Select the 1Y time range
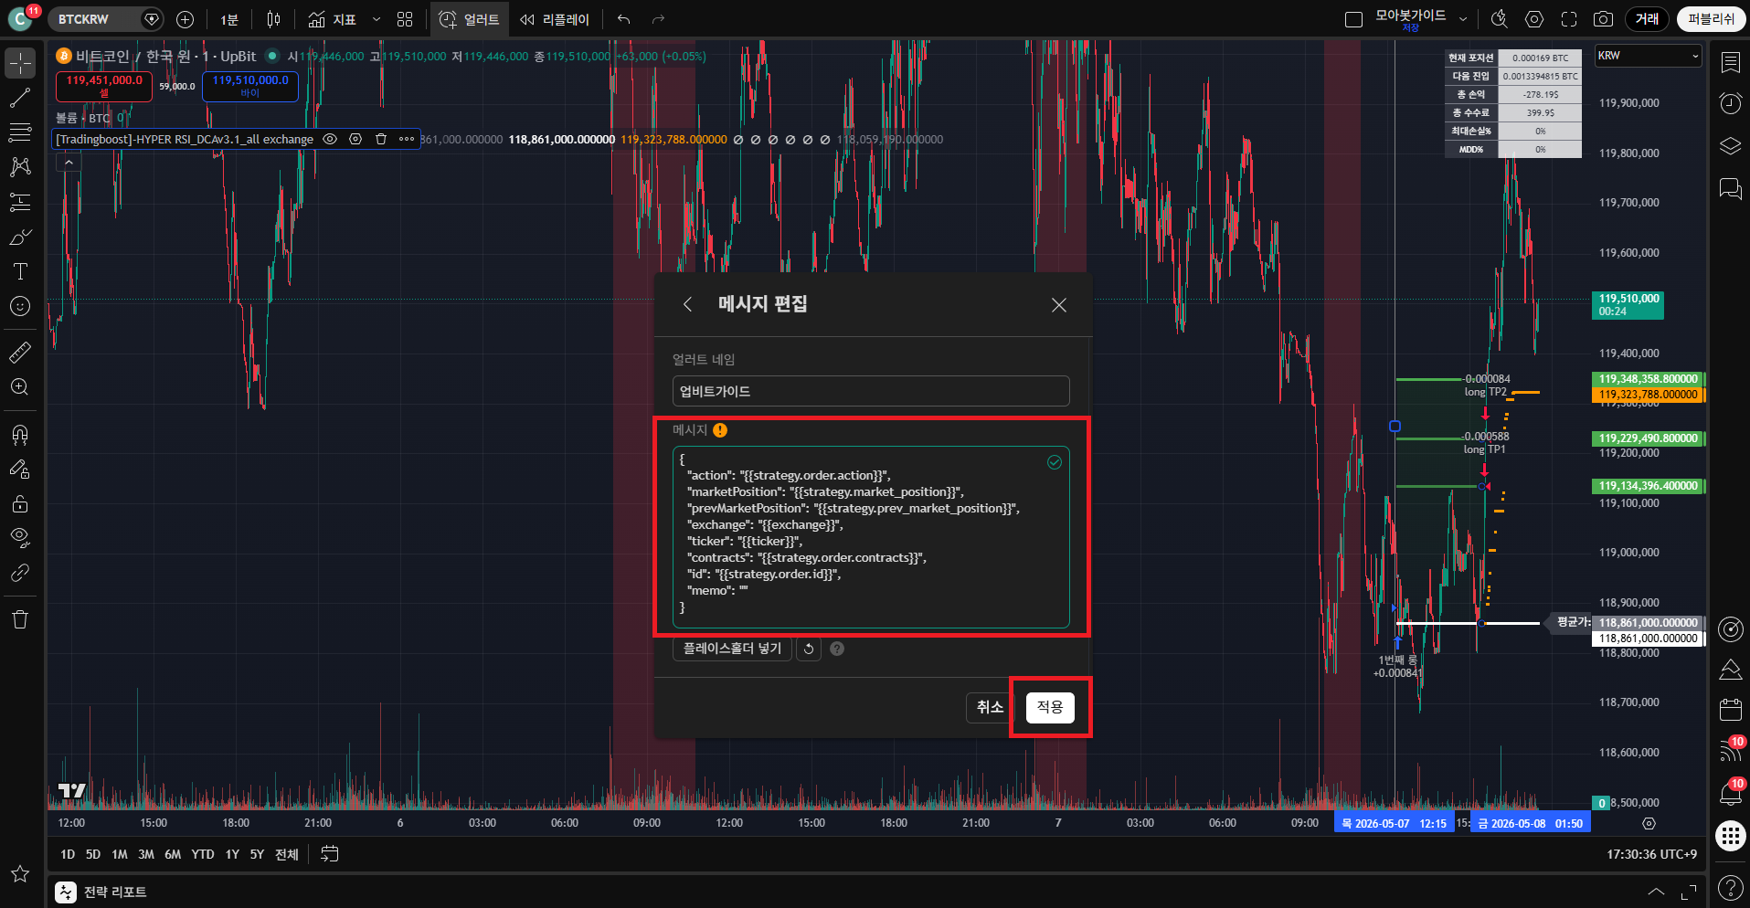Screen dimensions: 1750x908 232,854
